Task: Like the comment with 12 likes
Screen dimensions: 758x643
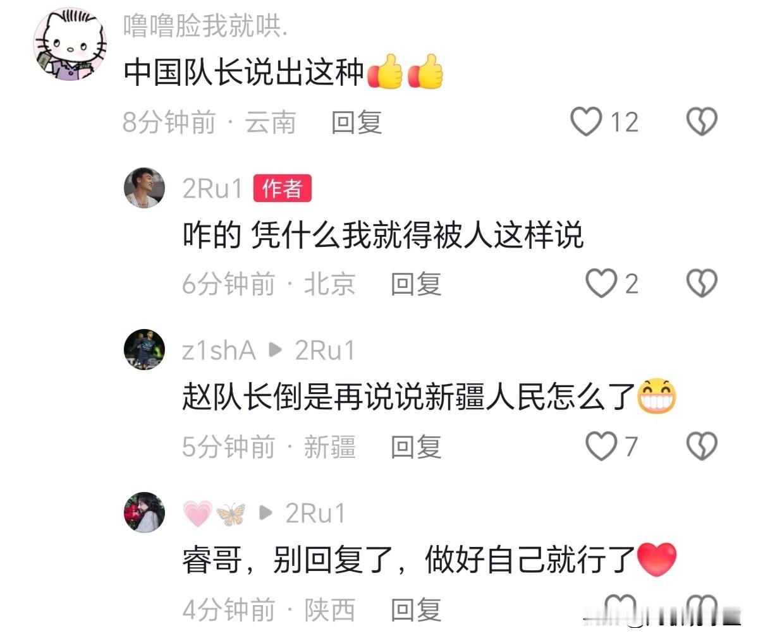Action: pos(586,121)
